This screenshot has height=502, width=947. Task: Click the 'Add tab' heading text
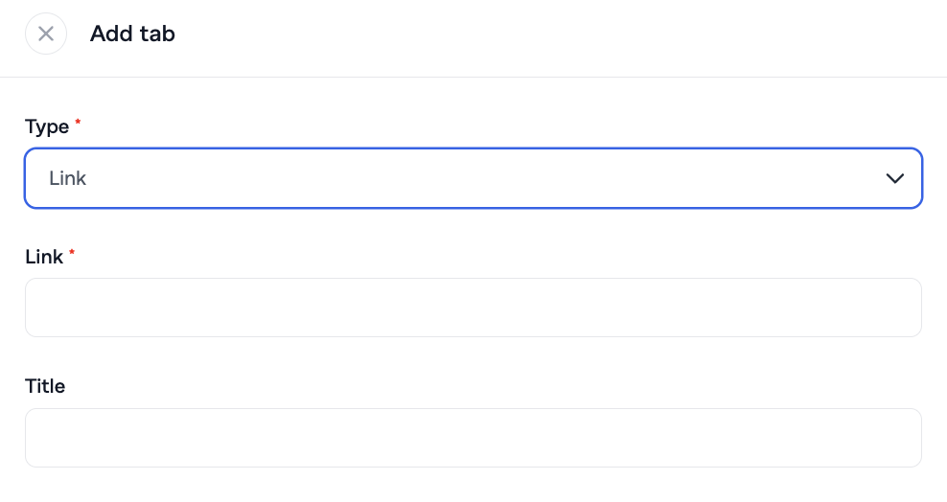coord(132,34)
